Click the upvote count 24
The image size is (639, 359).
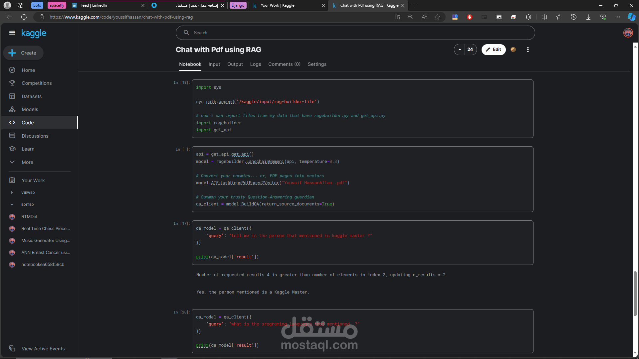click(470, 50)
